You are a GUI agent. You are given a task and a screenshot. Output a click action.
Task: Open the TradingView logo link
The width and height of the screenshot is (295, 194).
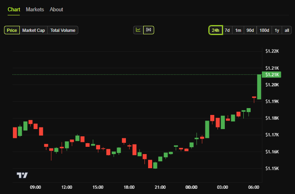(x=22, y=175)
